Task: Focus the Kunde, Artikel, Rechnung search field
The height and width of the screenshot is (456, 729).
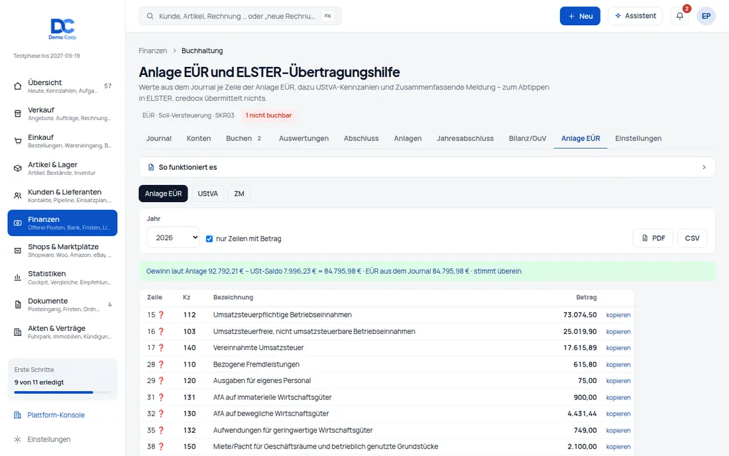Action: click(240, 16)
